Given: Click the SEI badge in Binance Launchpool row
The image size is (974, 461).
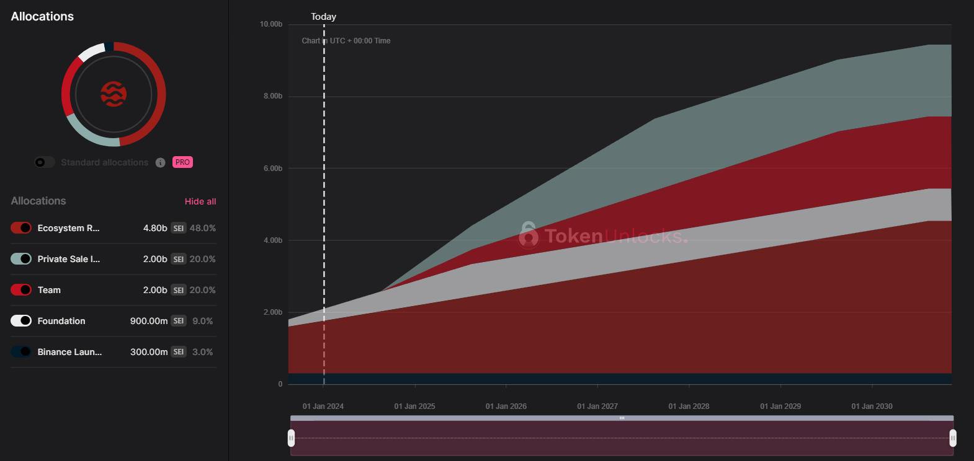Looking at the screenshot, I should tap(179, 352).
